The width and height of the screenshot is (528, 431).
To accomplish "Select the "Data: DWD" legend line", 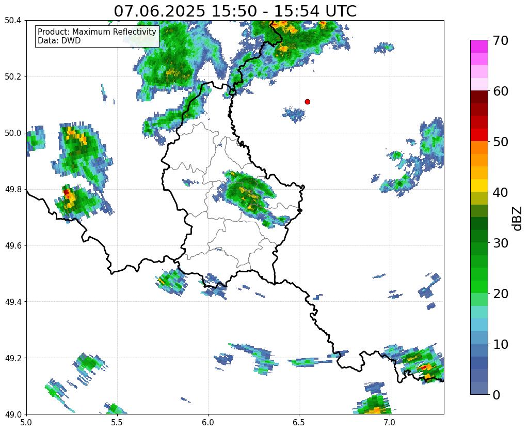I will tap(59, 41).
